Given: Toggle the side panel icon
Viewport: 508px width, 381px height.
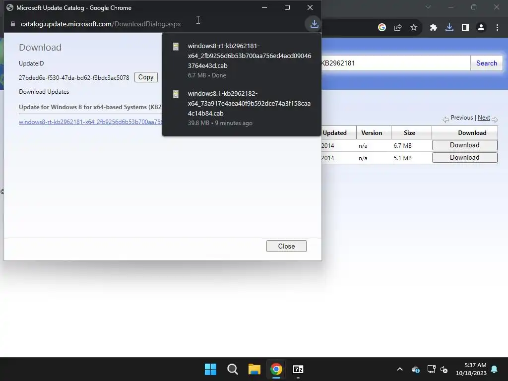Looking at the screenshot, I should 465,28.
